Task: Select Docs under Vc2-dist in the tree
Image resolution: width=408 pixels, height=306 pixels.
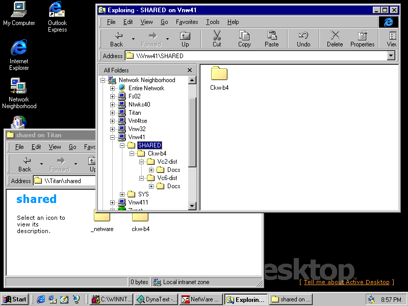Action: [x=173, y=170]
